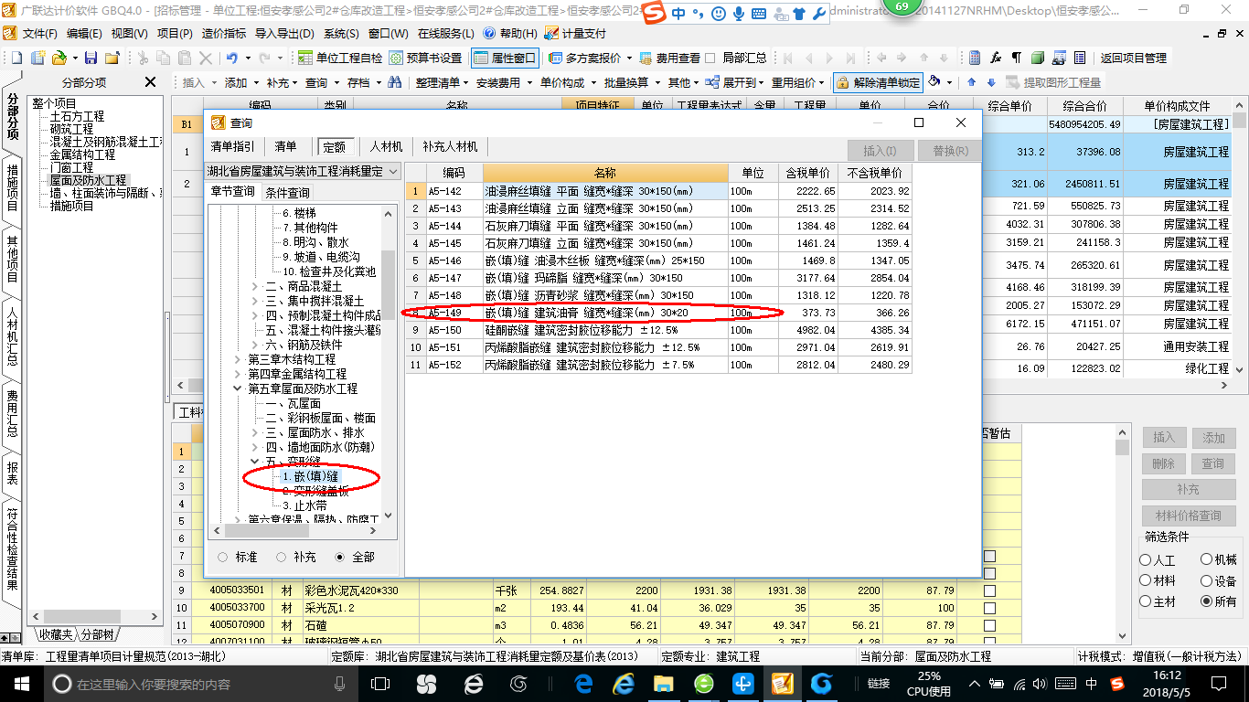Select the 人工 filter radio button
The image size is (1249, 702).
click(x=1146, y=560)
